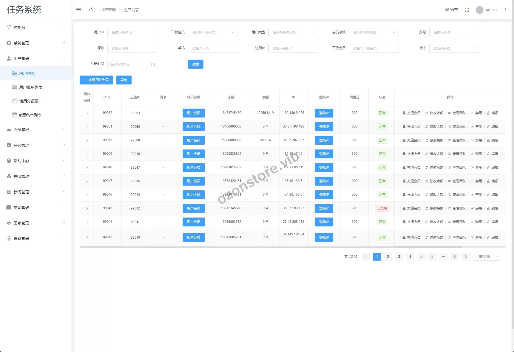
Task: Disable user 99052 via 禁用
Action: coord(477,113)
